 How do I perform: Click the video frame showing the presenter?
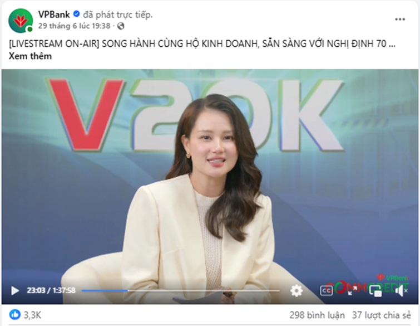coord(210,174)
